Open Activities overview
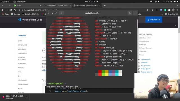Screen dimensions: 180x101 (x=5, y=2)
